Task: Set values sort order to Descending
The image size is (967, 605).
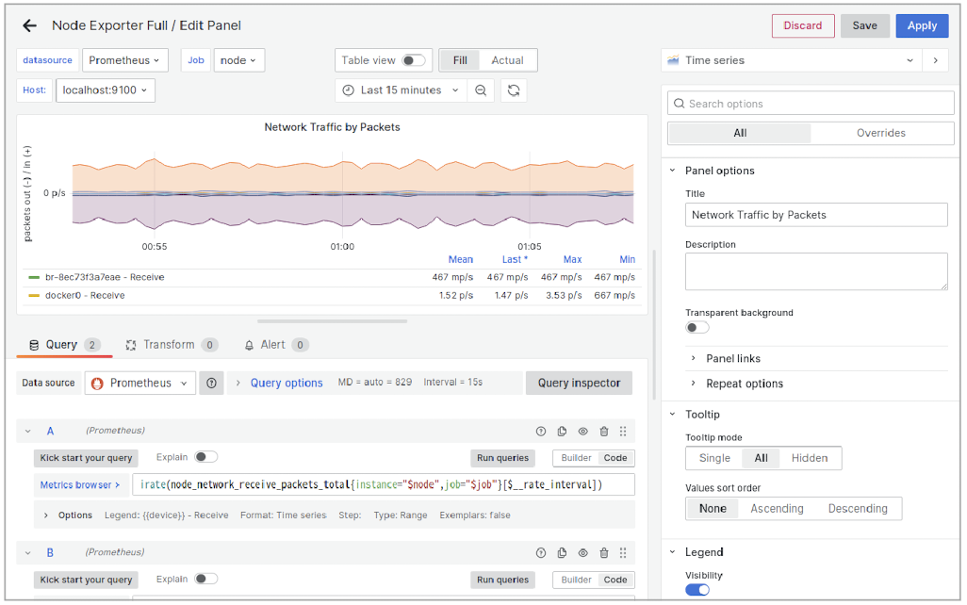Action: 858,509
